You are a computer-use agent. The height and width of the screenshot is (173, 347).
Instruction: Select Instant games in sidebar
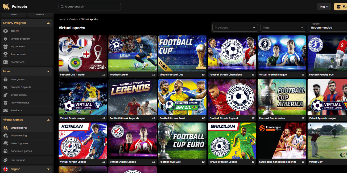(19, 143)
